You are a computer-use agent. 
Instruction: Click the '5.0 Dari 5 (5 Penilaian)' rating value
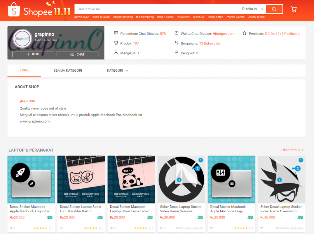(x=282, y=34)
